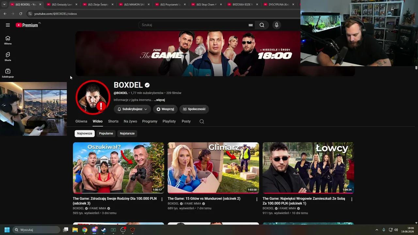
Task: Open File Explorer from the taskbar
Action: click(75, 230)
